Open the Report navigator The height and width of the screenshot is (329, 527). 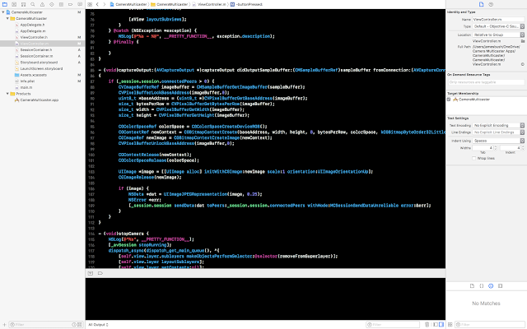pos(80,4)
